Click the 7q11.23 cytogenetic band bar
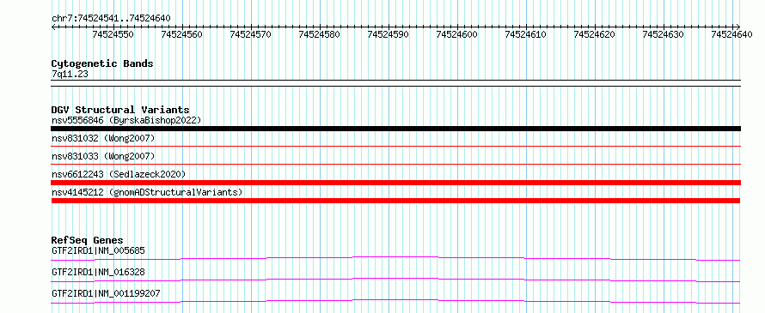The height and width of the screenshot is (313, 765). [x=395, y=83]
